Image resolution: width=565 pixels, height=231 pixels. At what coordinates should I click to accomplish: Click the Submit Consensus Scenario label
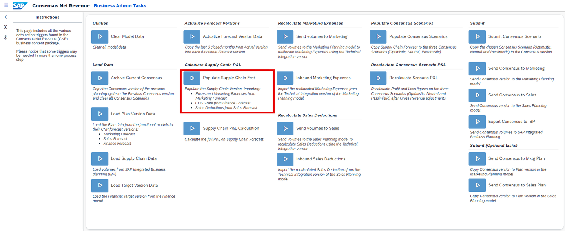[515, 36]
